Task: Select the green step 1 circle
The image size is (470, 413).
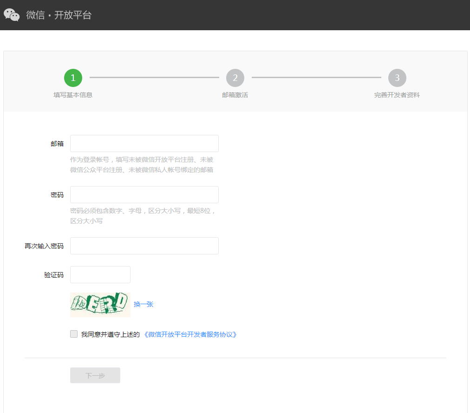Action: [73, 78]
